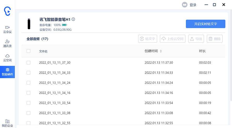
Task: Open the 通讯录 contacts section
Action: (7, 43)
